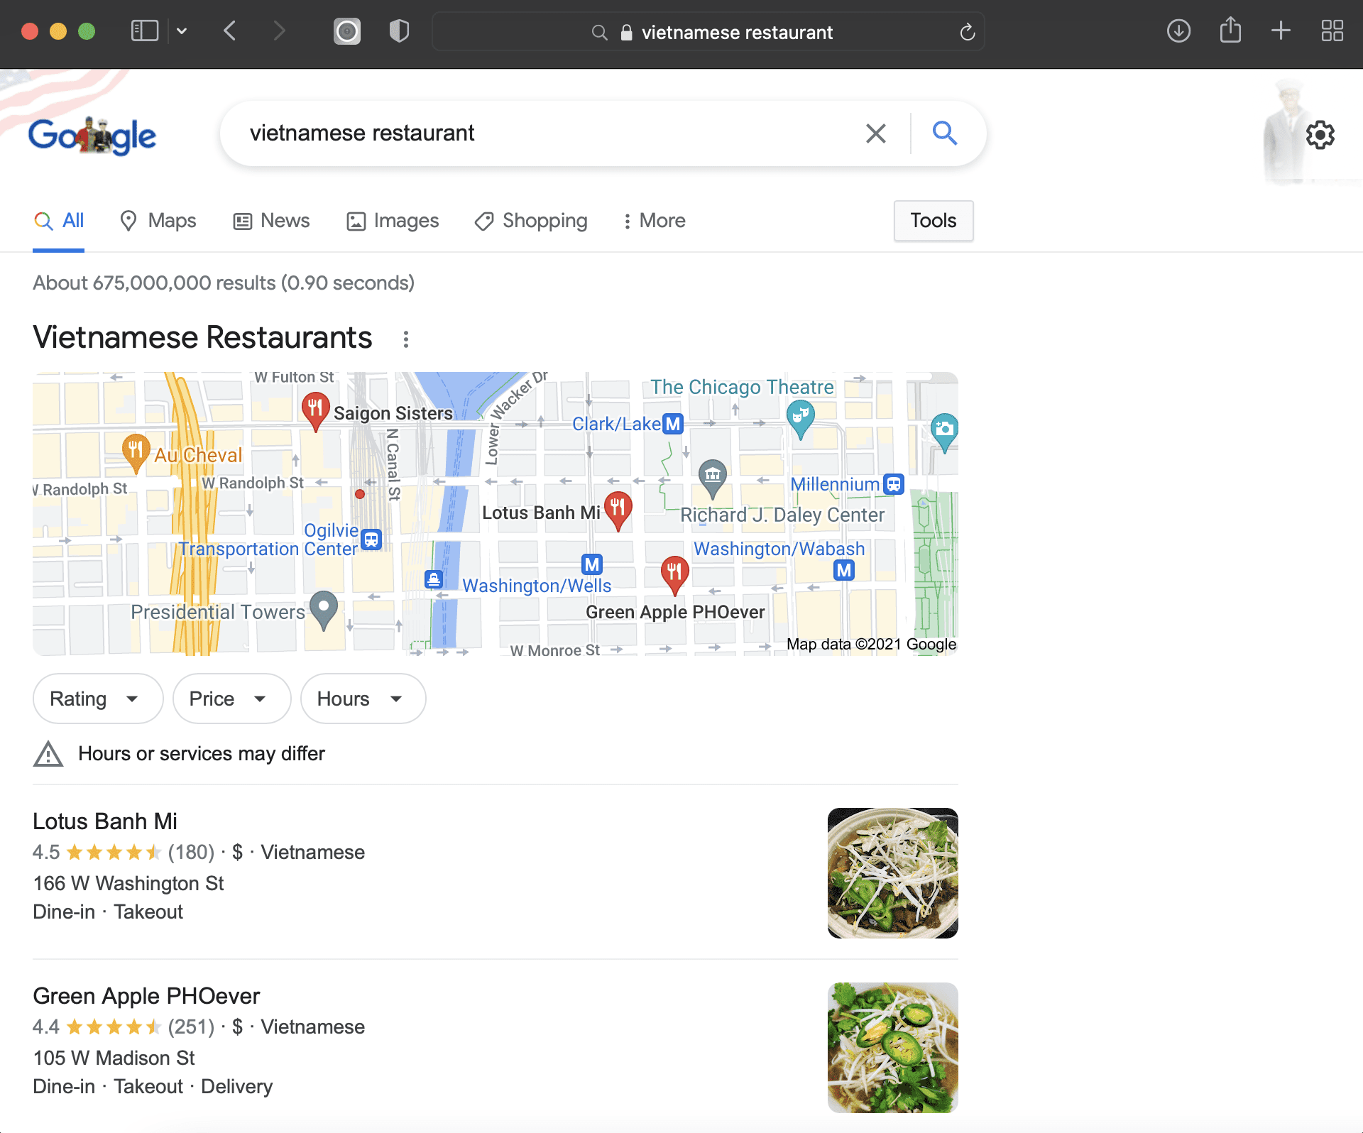Open the Hours filter dropdown
The width and height of the screenshot is (1363, 1133).
[x=363, y=698]
